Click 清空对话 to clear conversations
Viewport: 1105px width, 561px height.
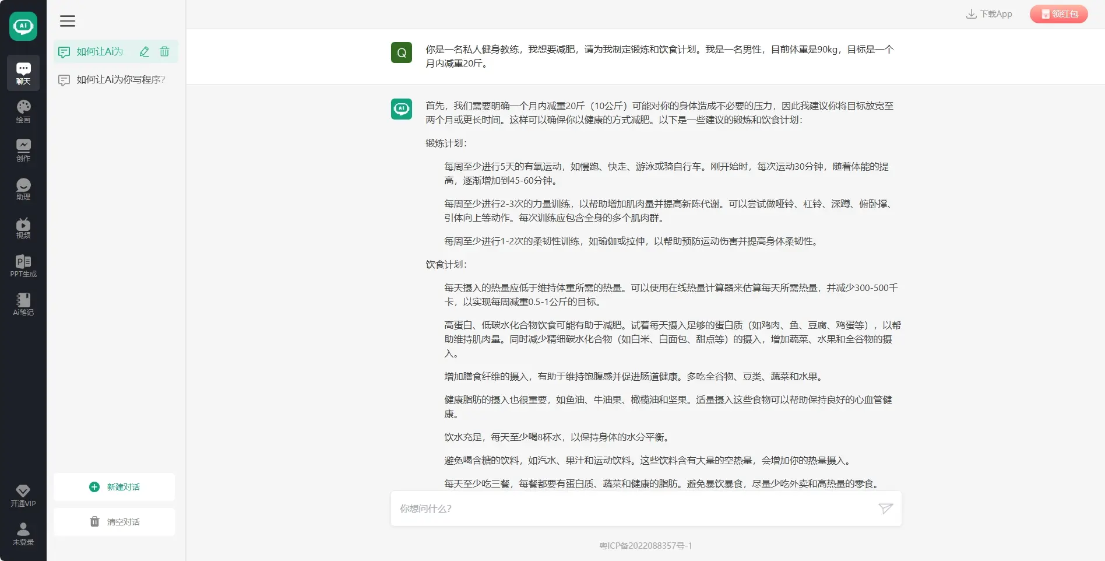tap(114, 522)
